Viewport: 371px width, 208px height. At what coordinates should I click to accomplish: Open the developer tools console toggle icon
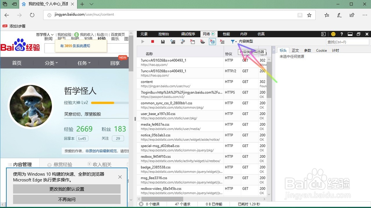[x=324, y=34]
